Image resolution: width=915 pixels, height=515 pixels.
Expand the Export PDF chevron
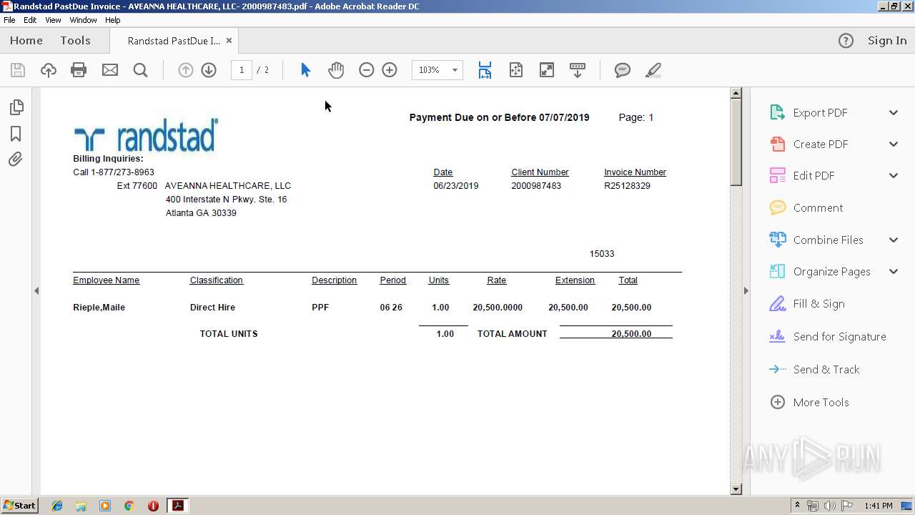click(x=894, y=112)
